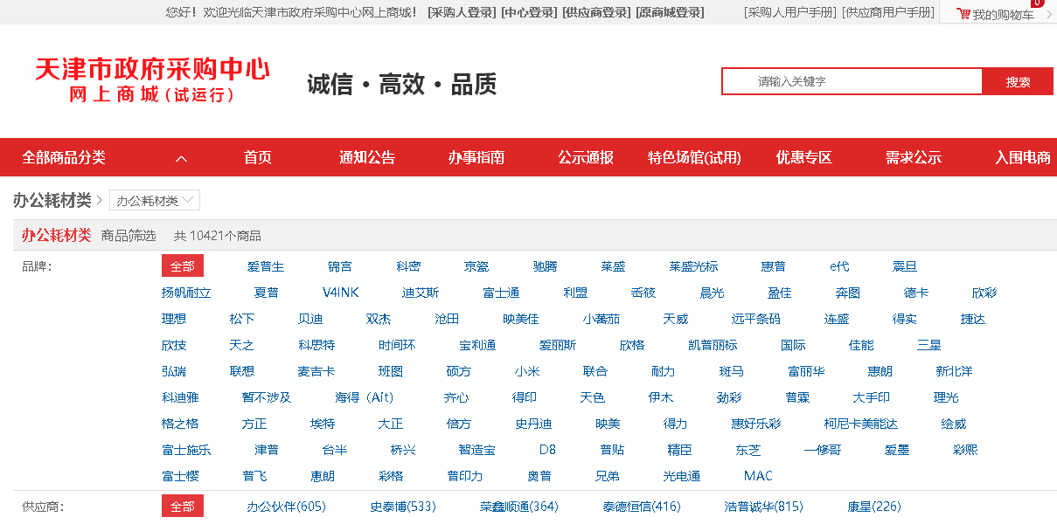Go to the 首页 home tab
Image resolution: width=1057 pixels, height=531 pixels.
pos(258,158)
